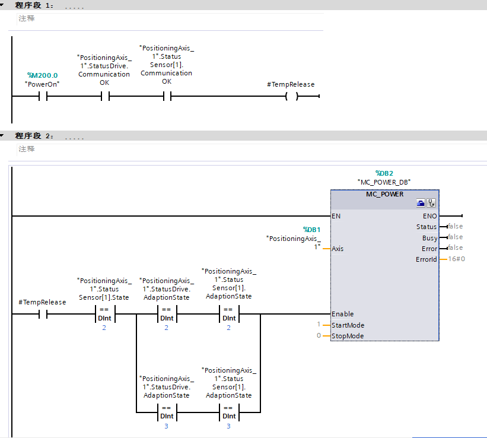Select the StatusSensor[1].CommunicationOK contact

pyautogui.click(x=167, y=97)
